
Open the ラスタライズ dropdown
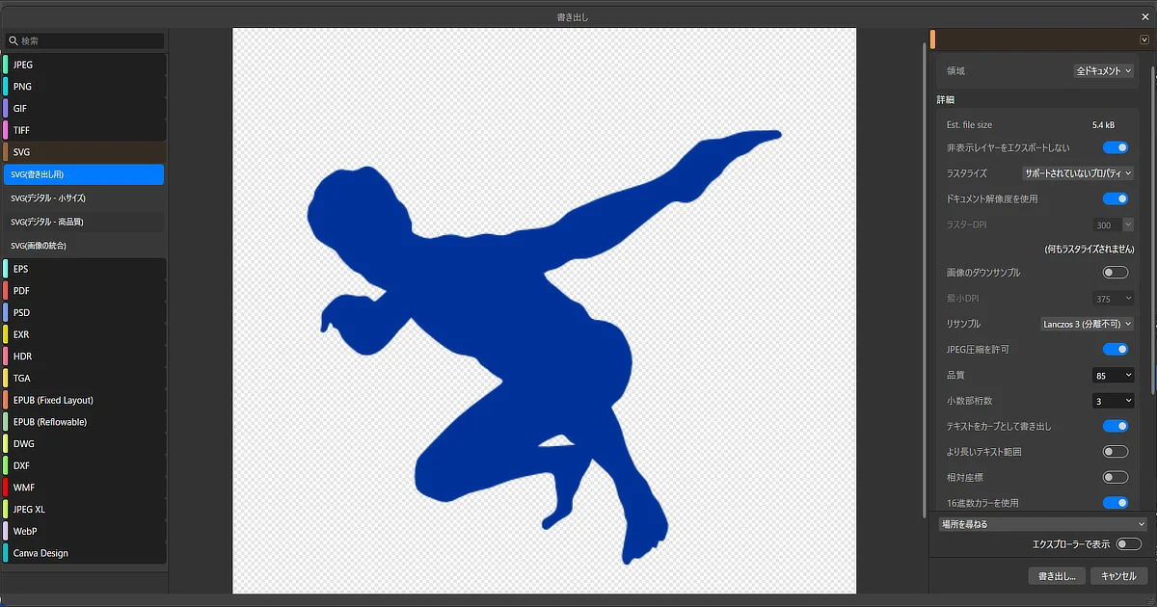[1078, 173]
